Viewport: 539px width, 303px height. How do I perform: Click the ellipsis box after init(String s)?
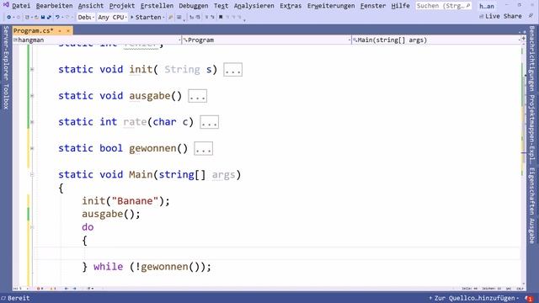point(232,70)
